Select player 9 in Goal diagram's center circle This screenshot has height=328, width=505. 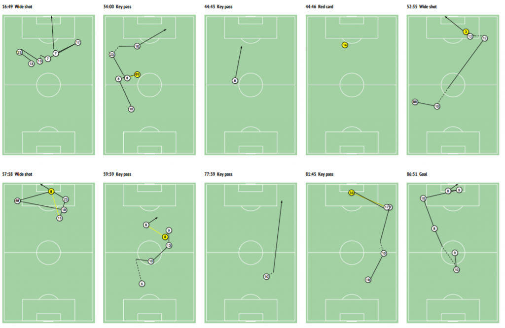coord(455,253)
